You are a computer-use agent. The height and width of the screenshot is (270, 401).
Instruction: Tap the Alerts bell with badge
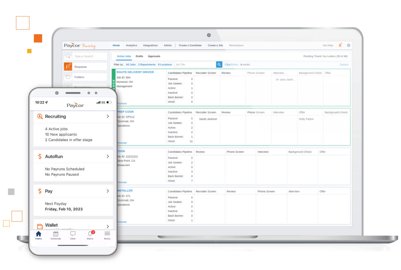[x=90, y=234]
